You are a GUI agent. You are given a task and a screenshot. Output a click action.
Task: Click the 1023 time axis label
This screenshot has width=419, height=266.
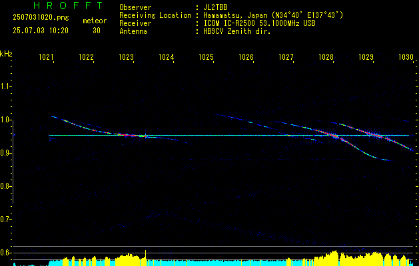tap(126, 57)
